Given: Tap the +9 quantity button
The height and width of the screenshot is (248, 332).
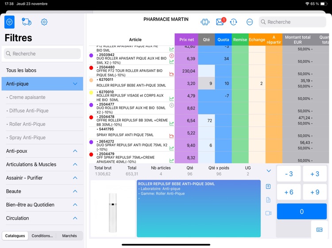Looking at the screenshot, I should click(315, 192).
